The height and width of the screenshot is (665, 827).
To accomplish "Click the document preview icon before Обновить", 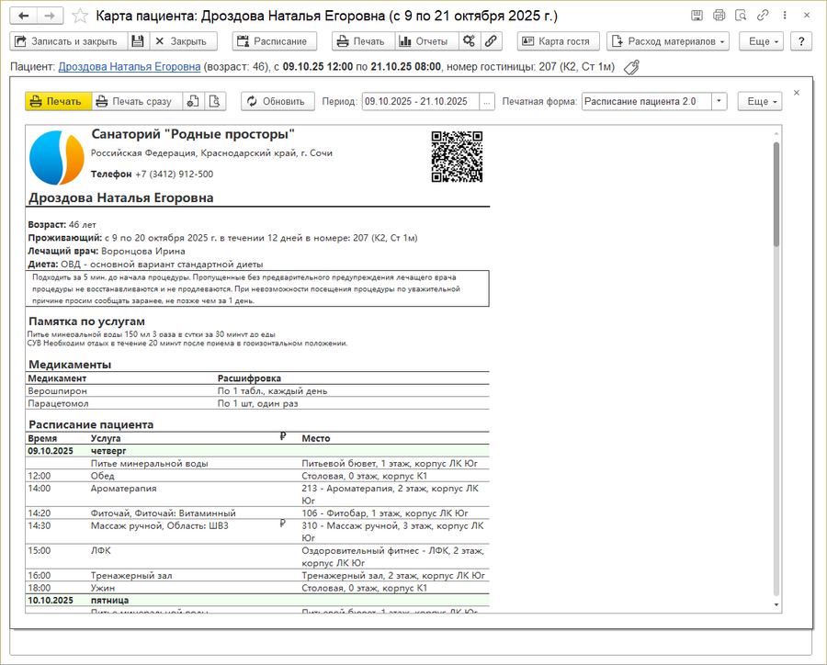I will [215, 101].
